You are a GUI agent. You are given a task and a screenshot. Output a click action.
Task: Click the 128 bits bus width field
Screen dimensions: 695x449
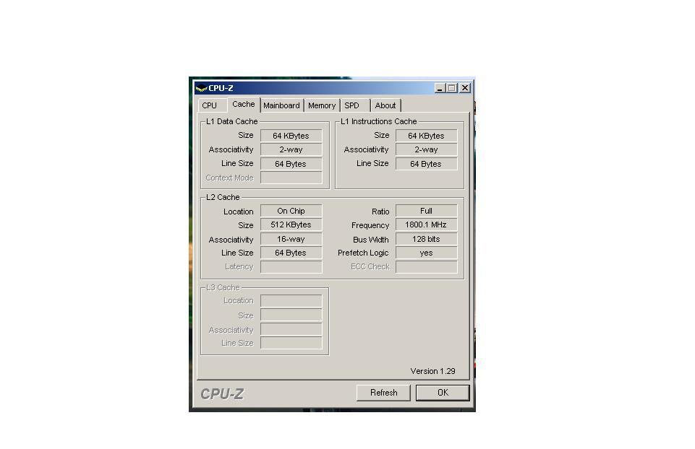(x=427, y=240)
